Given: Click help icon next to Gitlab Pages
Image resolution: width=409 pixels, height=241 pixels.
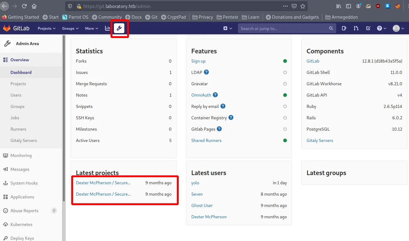Looking at the screenshot, I should tap(219, 129).
